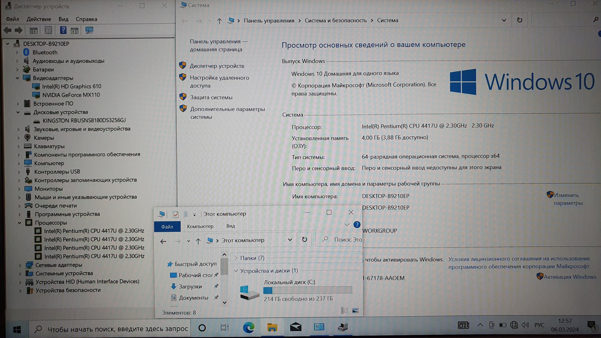Switch to details view in Explorer status bar

[345, 310]
